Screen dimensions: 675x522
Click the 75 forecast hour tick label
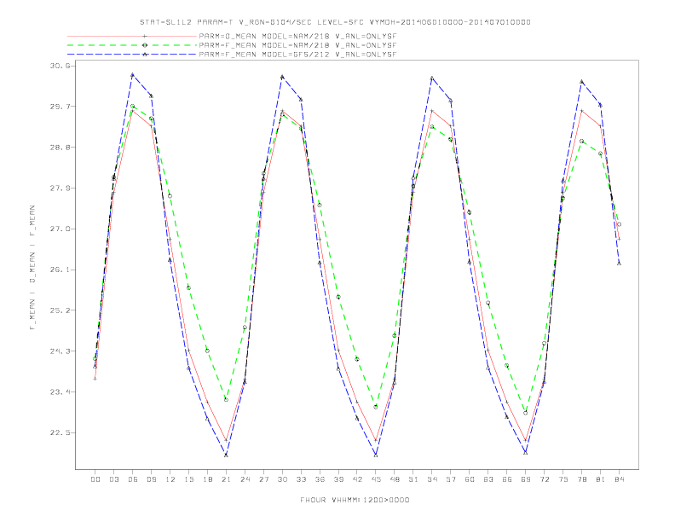(563, 479)
